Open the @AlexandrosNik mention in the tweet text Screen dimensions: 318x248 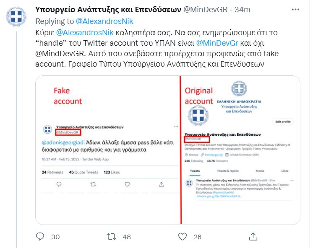[x=85, y=32]
